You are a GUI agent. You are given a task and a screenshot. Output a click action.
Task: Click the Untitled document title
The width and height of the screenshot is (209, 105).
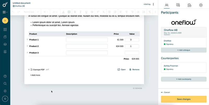click(x=21, y=3)
